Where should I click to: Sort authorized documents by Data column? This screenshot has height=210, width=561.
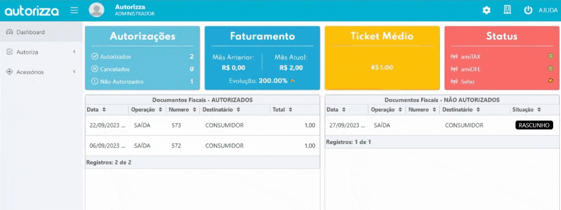tap(96, 109)
